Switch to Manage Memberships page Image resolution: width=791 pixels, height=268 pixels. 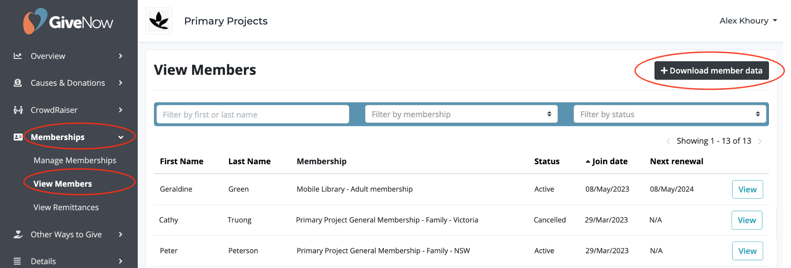pos(75,160)
